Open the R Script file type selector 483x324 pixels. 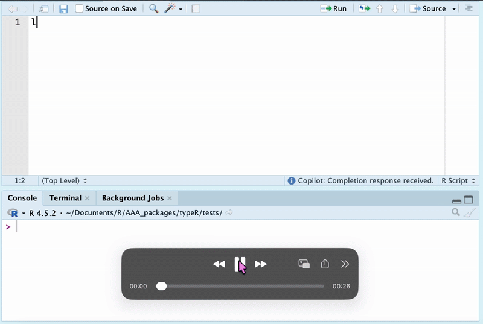pyautogui.click(x=459, y=180)
